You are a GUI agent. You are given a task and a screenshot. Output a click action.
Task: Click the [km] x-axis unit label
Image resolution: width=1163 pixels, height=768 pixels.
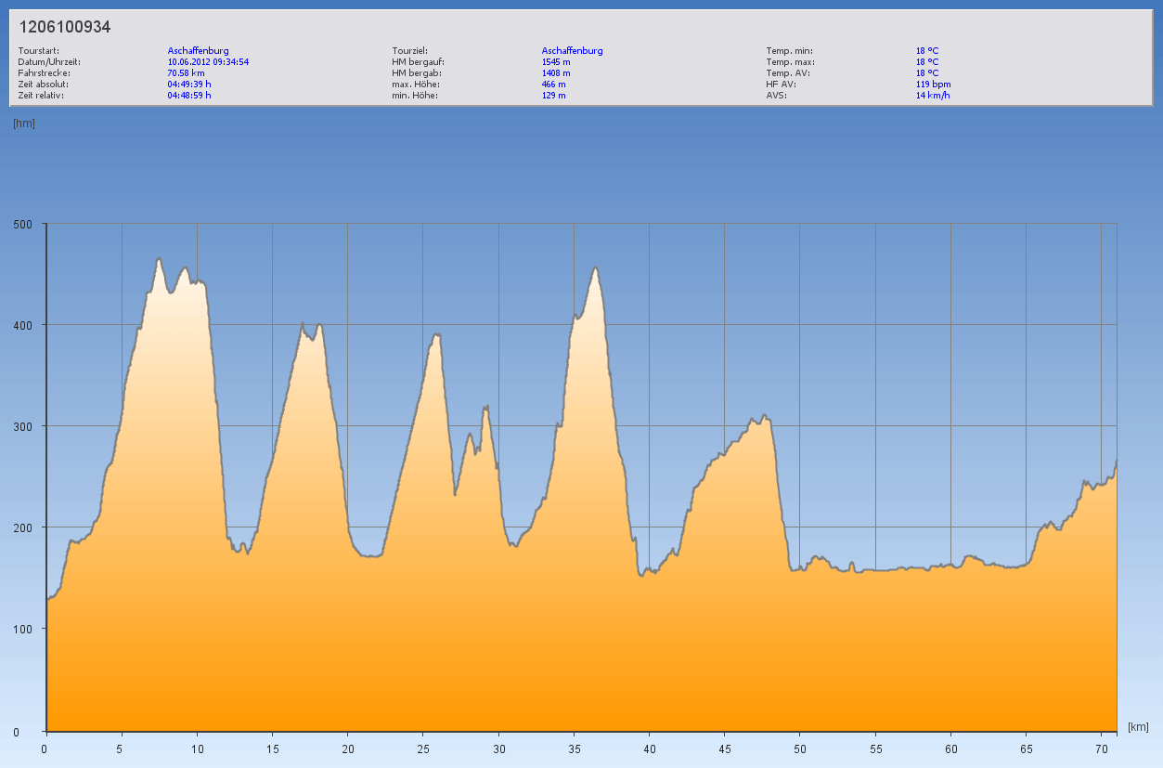point(1138,726)
